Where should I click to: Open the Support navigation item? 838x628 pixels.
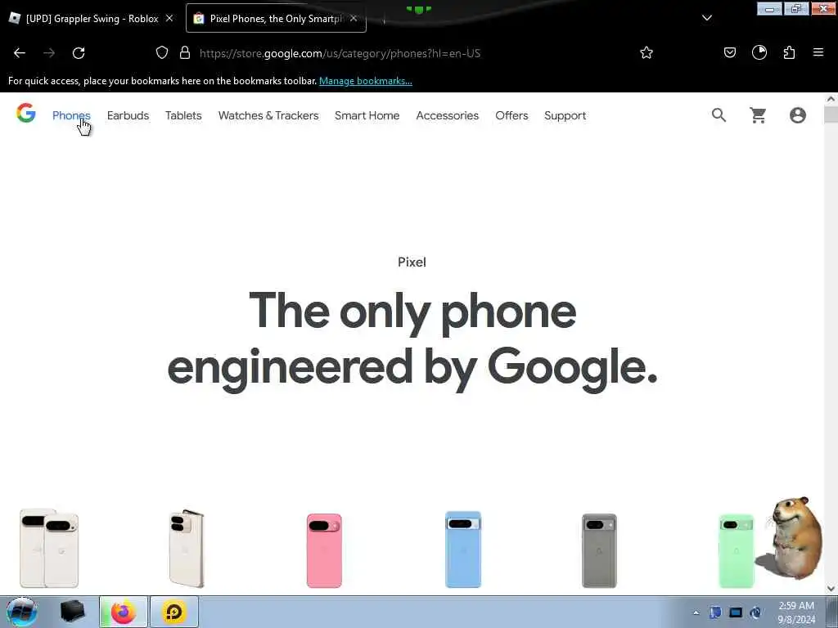tap(565, 115)
